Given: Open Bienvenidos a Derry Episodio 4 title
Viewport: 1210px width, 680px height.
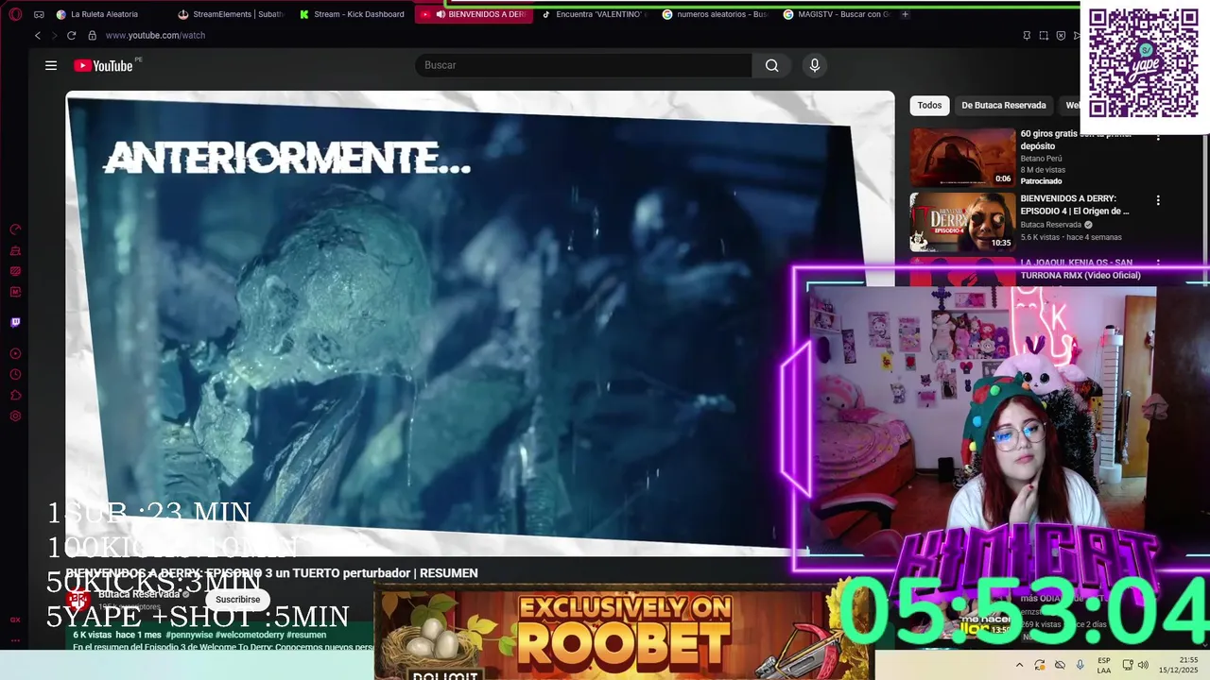Looking at the screenshot, I should 1075,205.
